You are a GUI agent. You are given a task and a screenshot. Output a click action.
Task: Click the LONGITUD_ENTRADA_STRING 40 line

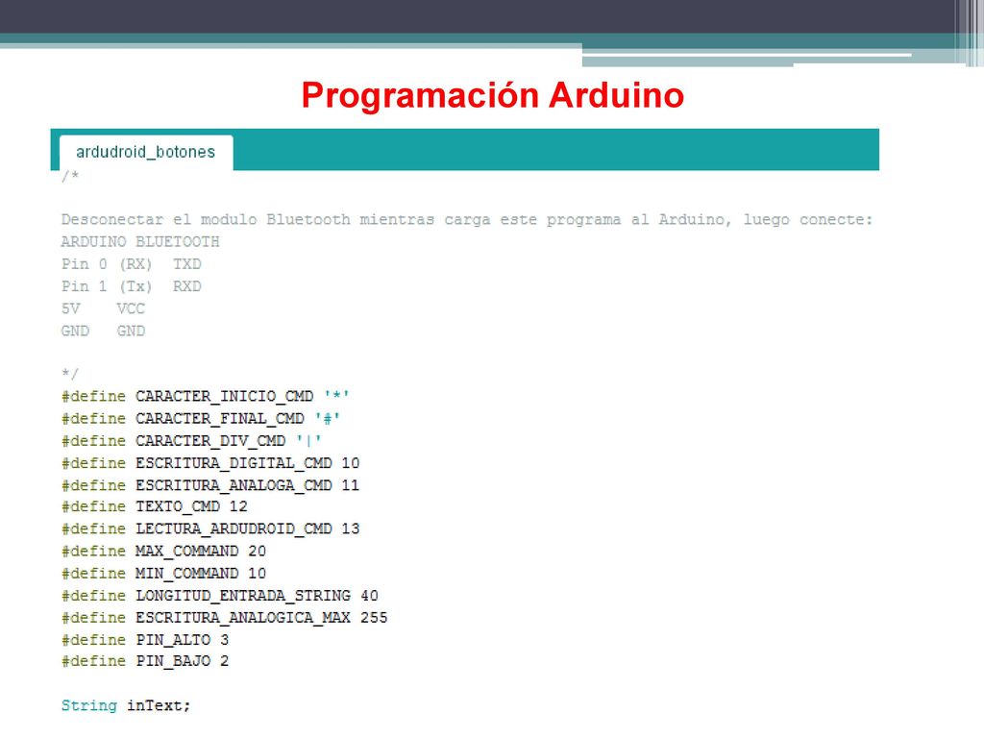[x=220, y=596]
